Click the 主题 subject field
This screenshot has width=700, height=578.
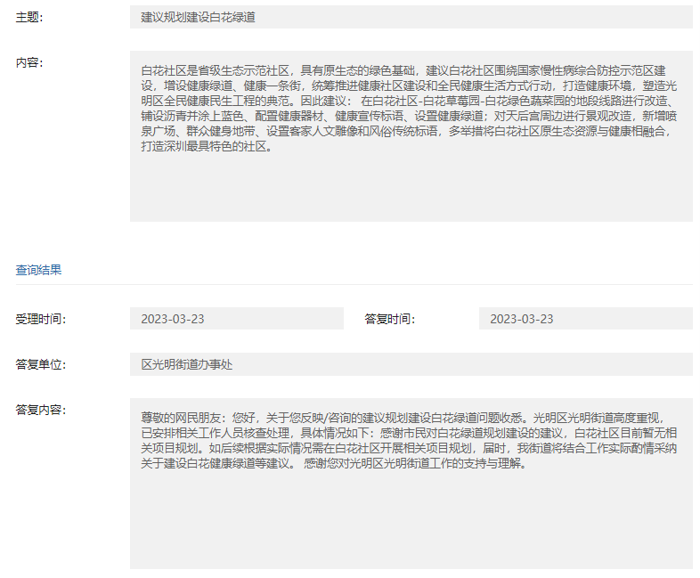click(x=411, y=17)
